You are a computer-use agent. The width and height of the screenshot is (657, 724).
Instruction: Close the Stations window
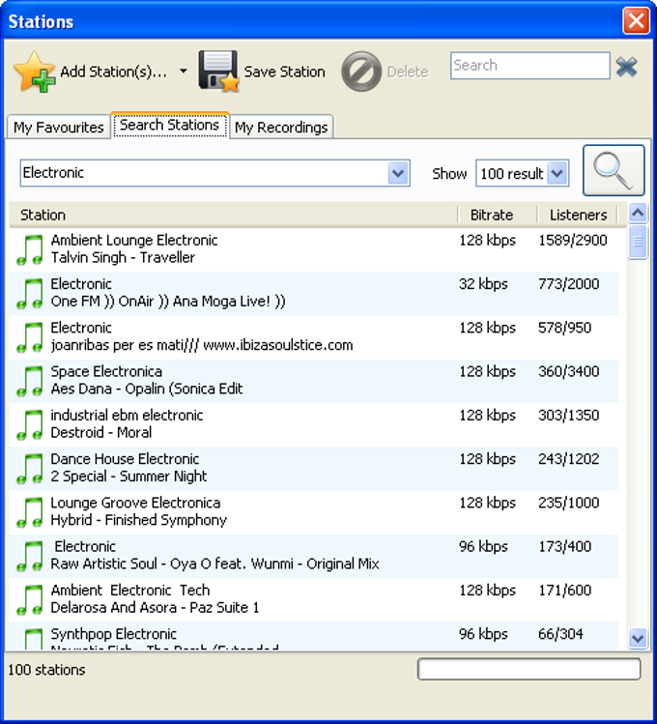[x=637, y=20]
